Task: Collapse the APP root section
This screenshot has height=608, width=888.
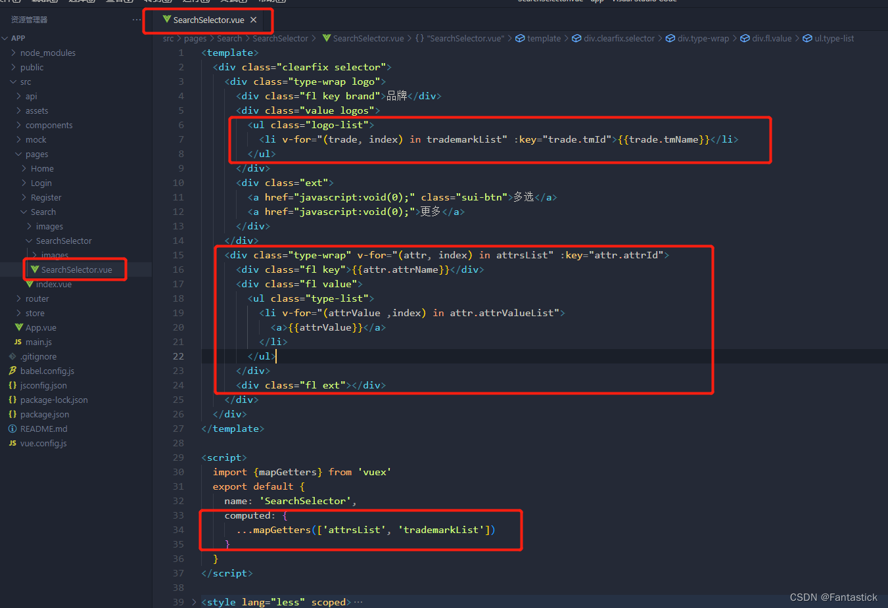Action: pos(5,38)
